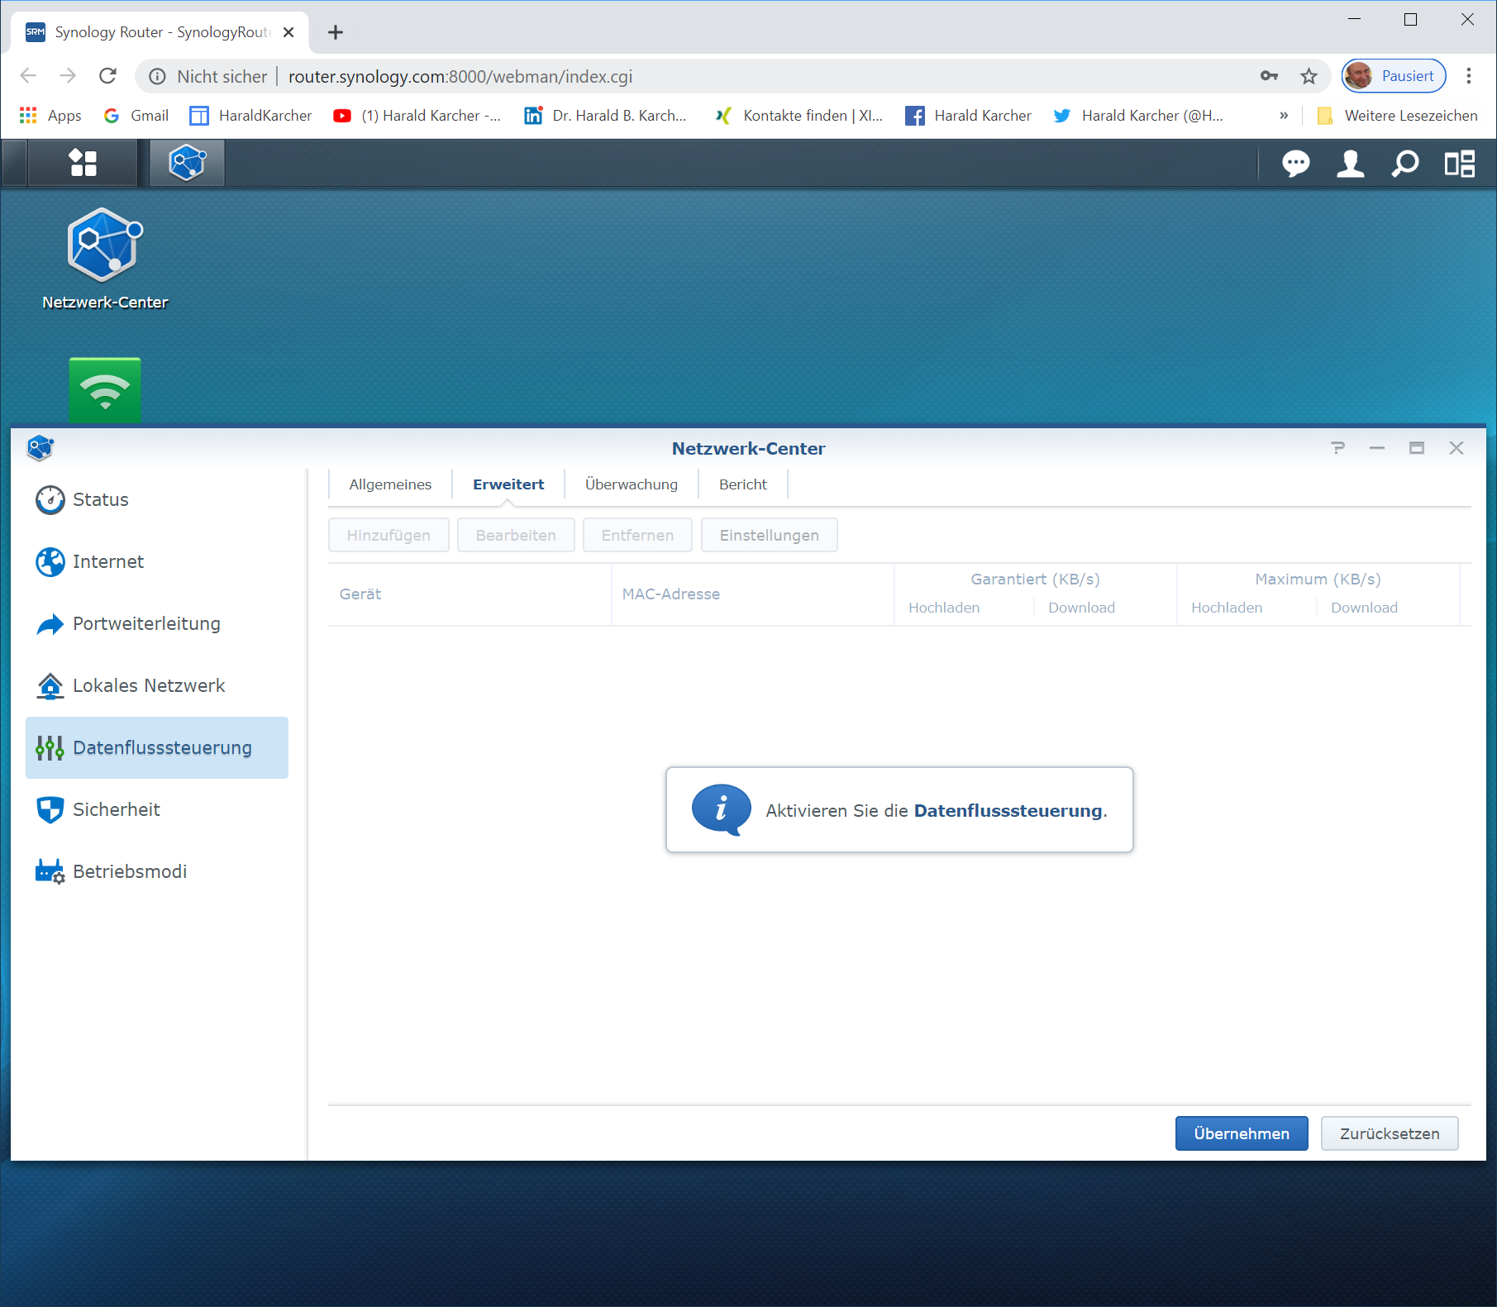Screen dimensions: 1497x1307
Task: Follow the Datenflusssteuerung link in info box
Action: (x=1008, y=811)
